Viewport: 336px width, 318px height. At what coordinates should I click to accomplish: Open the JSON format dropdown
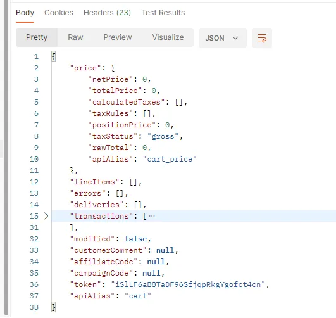(x=223, y=38)
